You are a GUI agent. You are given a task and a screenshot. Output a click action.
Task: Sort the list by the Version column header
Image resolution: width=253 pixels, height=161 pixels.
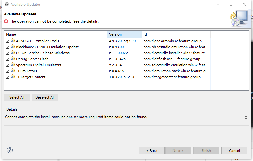[x=124, y=34]
